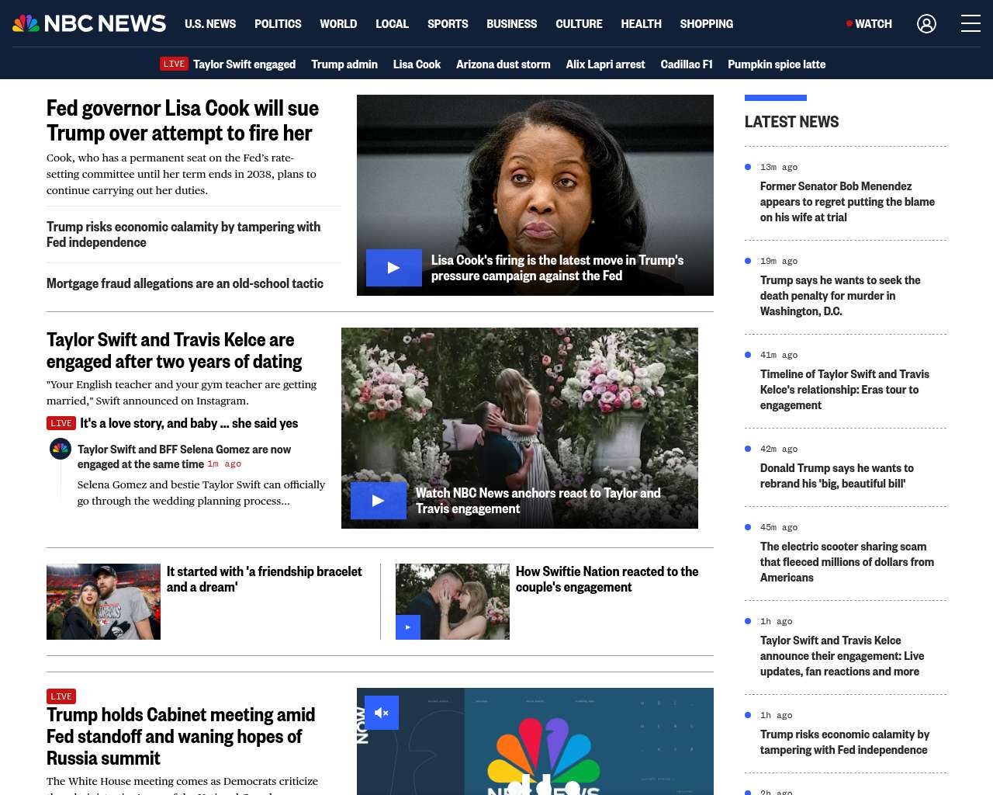
Task: Open Mortgage fraud allegations story
Action: pyautogui.click(x=185, y=283)
